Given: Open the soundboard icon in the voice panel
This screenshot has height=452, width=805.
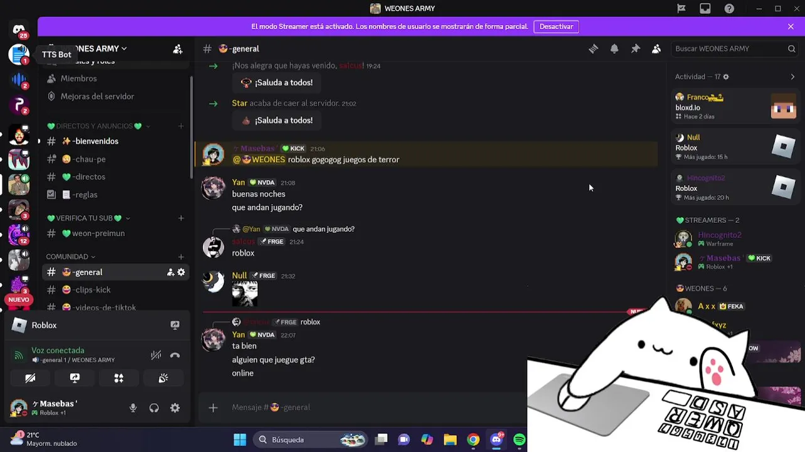Looking at the screenshot, I should (163, 378).
